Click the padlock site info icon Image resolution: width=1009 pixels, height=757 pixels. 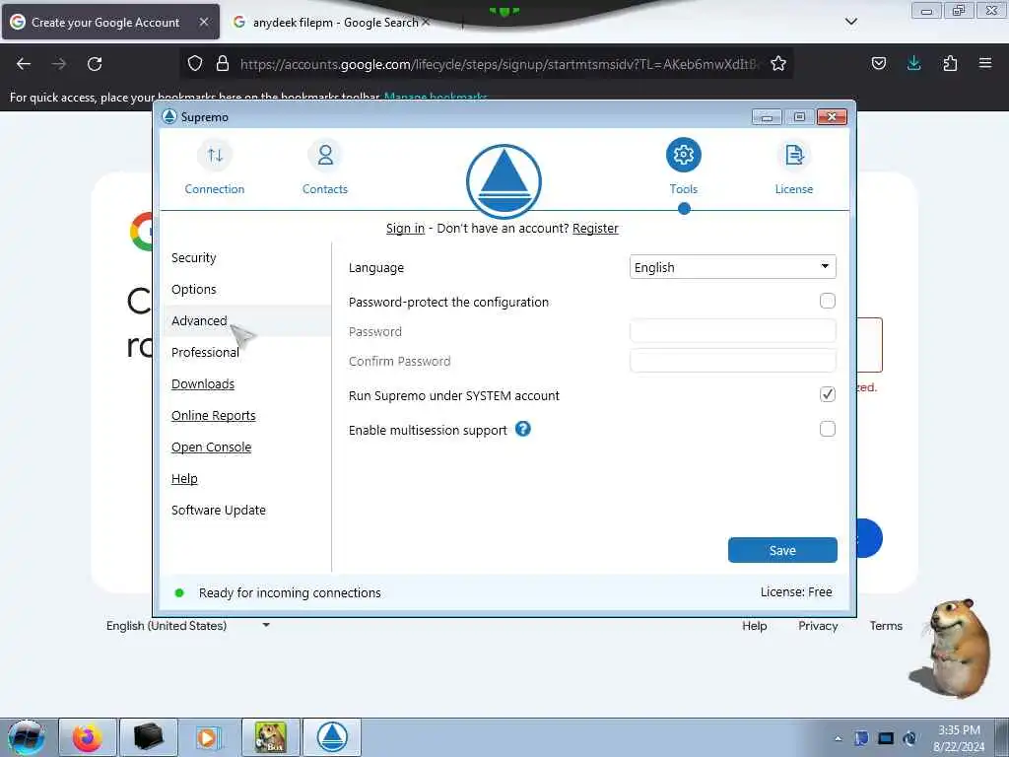tap(223, 63)
